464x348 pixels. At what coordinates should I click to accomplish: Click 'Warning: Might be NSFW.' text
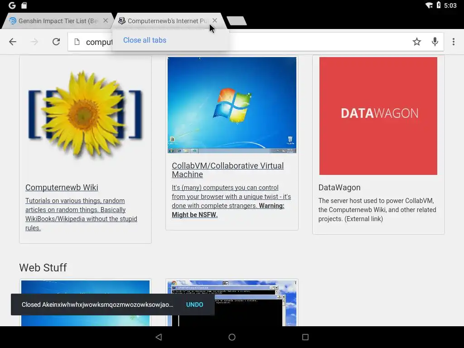tap(228, 210)
